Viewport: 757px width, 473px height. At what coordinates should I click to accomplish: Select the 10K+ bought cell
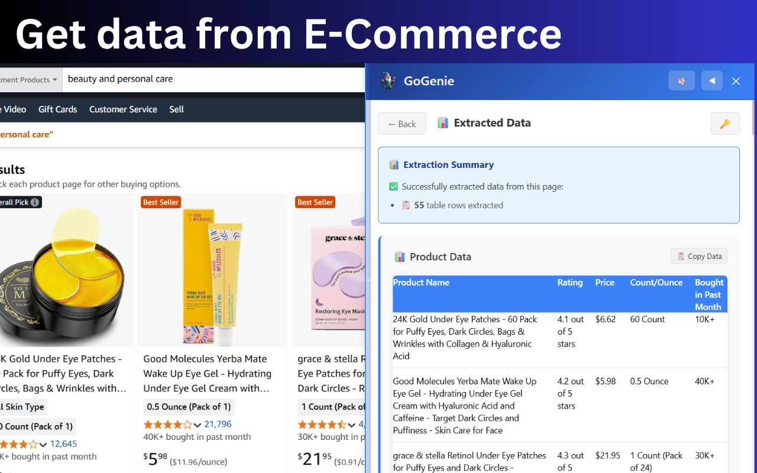point(705,319)
